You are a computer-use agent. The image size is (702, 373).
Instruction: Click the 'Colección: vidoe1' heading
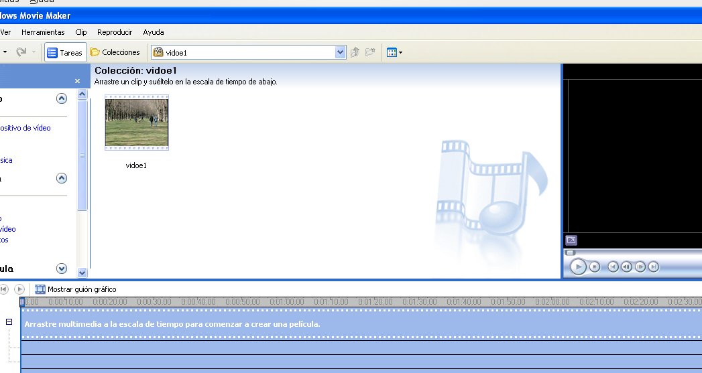135,71
